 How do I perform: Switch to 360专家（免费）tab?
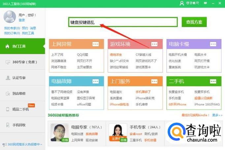point(22,62)
